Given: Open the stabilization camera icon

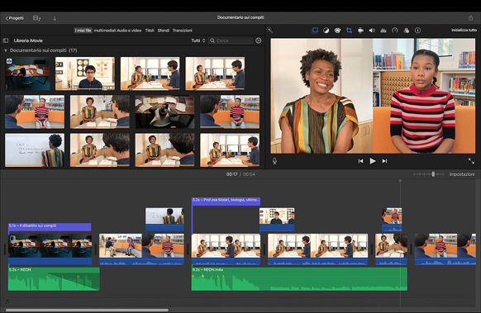Looking at the screenshot, I should coord(360,31).
